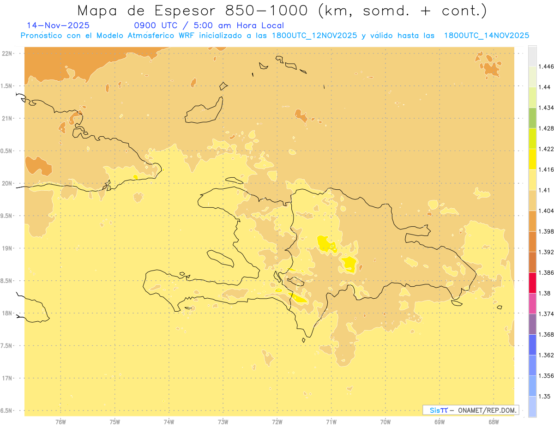Screen dimensions: 554x428
Task: Click the truncated "9.5N" latitude label
Action: click(x=6, y=216)
